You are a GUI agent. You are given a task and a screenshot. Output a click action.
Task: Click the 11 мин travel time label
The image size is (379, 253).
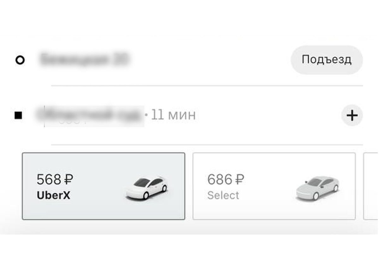point(173,115)
